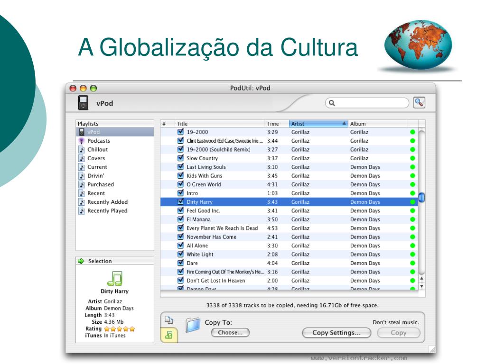Open the Purchased playlist

(115, 184)
